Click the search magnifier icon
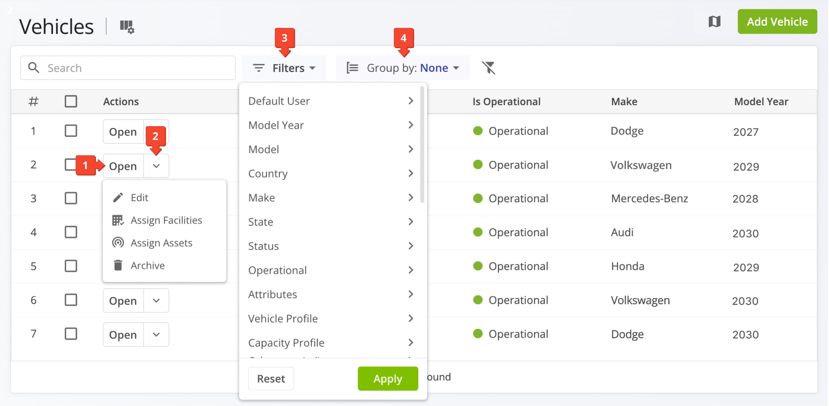The width and height of the screenshot is (829, 406). point(34,68)
